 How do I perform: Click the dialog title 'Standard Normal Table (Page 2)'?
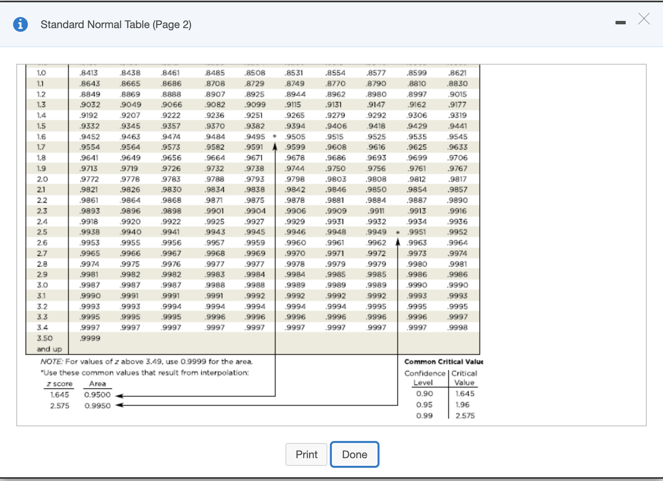(116, 25)
